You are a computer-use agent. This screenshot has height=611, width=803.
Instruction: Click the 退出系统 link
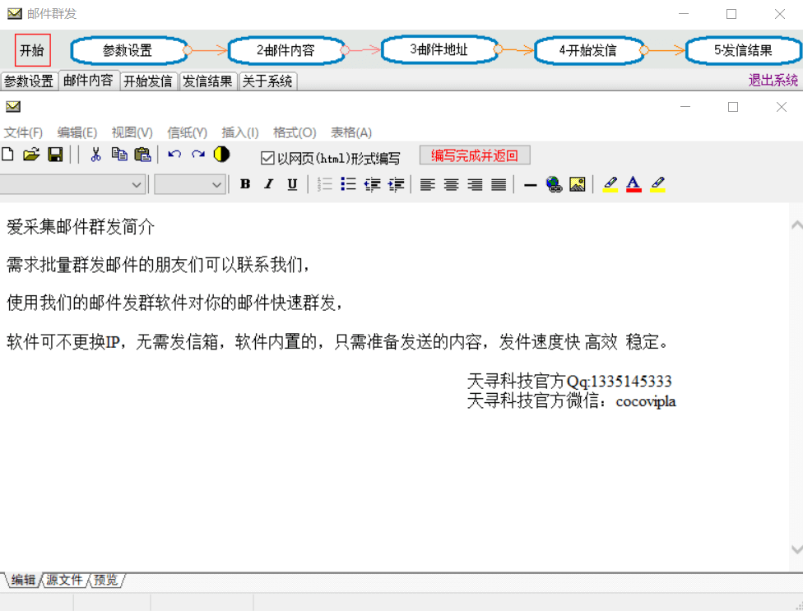click(773, 80)
